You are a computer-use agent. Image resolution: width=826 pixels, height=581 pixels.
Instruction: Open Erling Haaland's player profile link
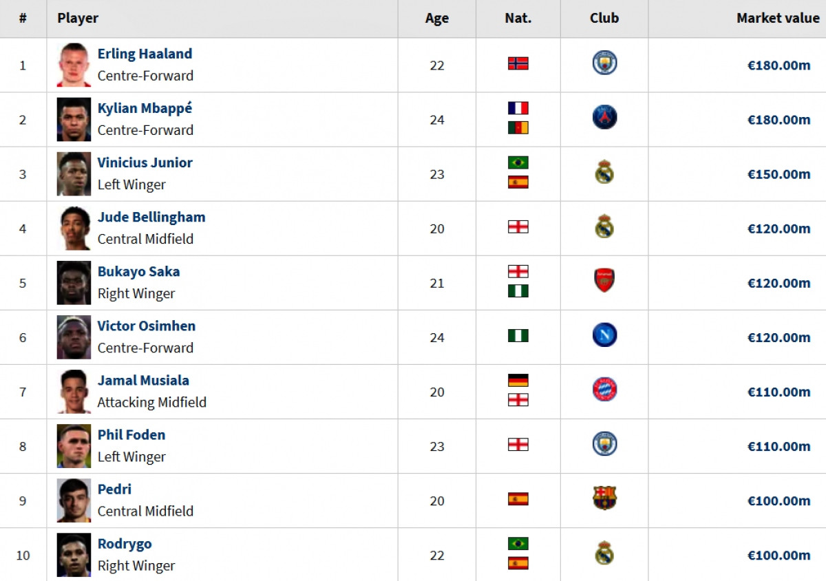(145, 54)
